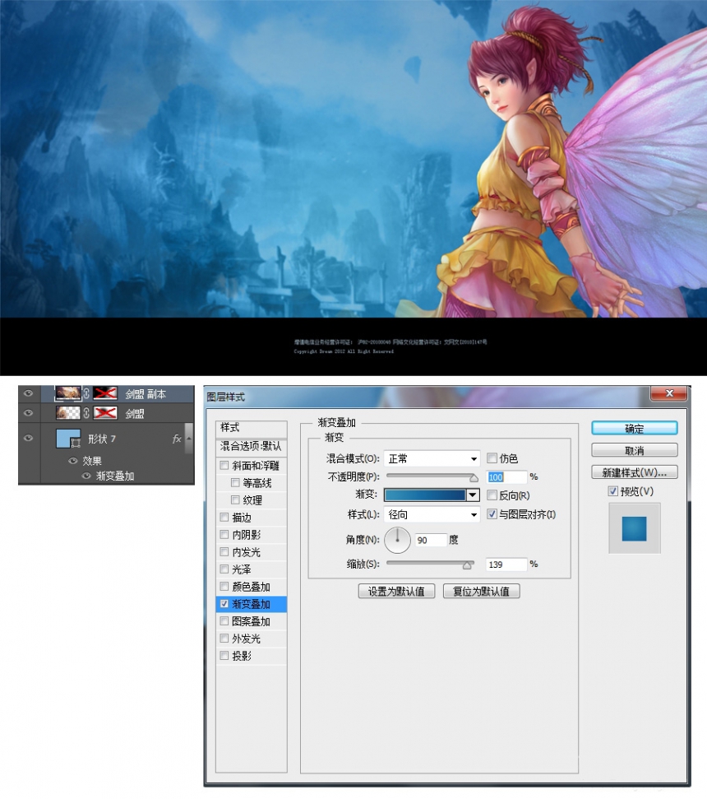Select the 形状 7 layer thumbnail
This screenshot has height=799, width=707.
click(x=68, y=439)
